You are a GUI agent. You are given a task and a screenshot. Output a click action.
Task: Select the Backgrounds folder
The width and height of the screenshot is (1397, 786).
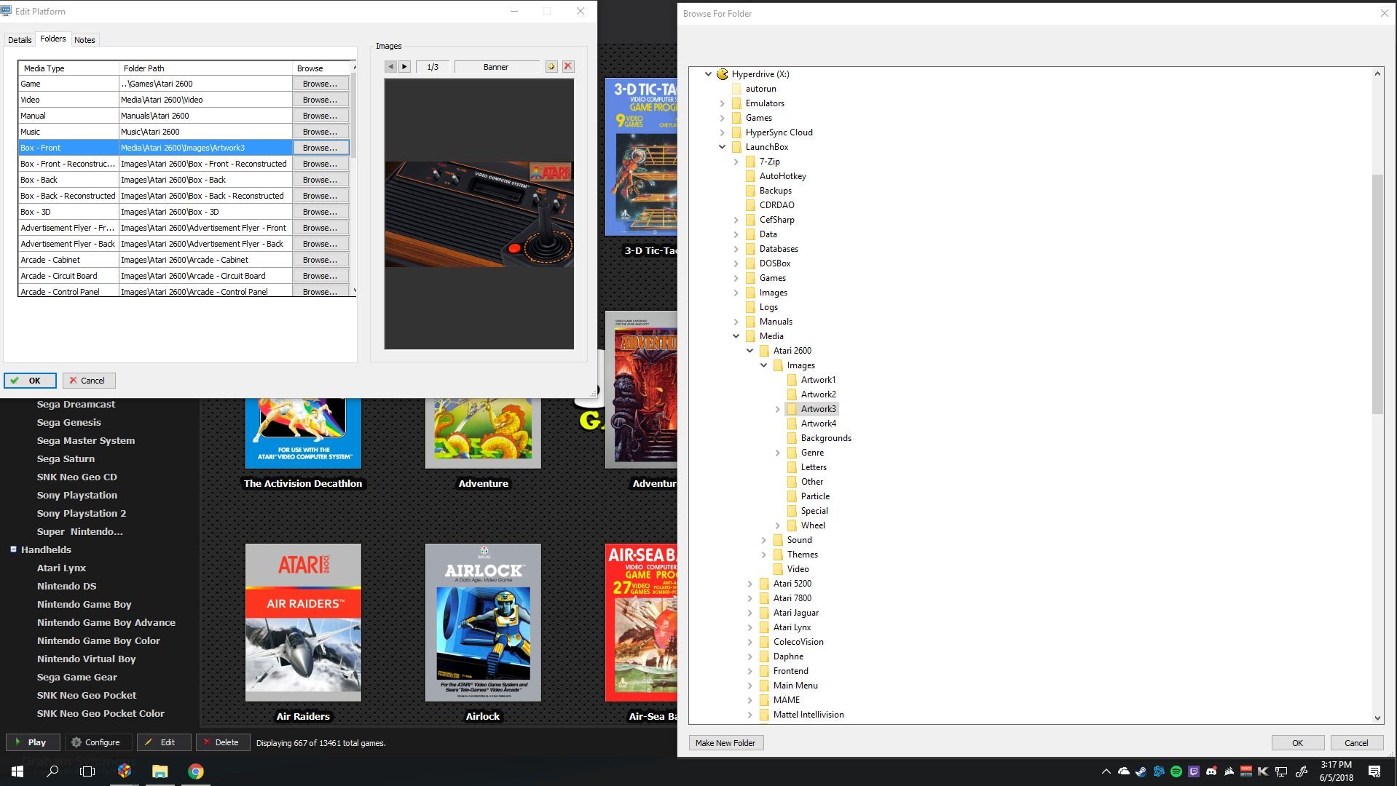826,438
